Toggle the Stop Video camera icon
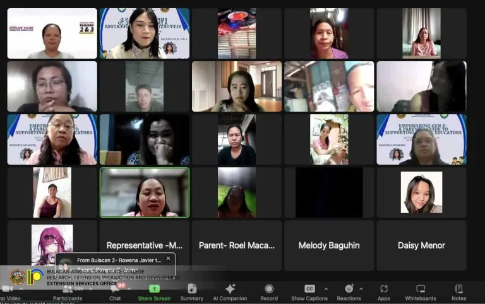This screenshot has height=304, width=485. click(x=7, y=289)
